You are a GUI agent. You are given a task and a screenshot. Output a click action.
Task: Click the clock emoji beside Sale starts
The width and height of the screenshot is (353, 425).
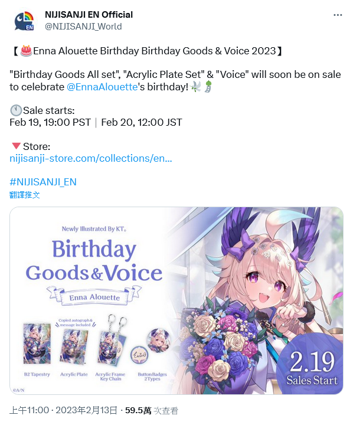(x=16, y=110)
